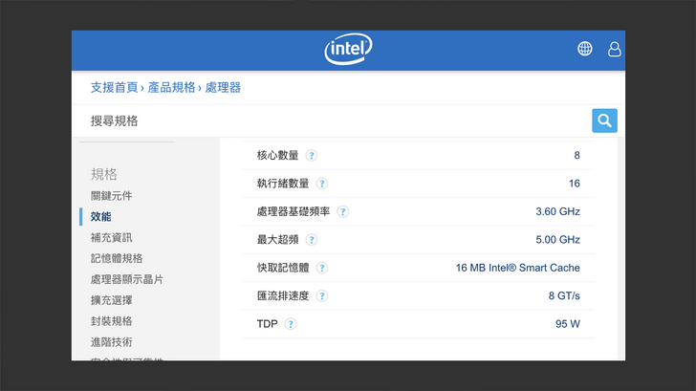
Task: Click the Intel logo in header
Action: [x=348, y=49]
